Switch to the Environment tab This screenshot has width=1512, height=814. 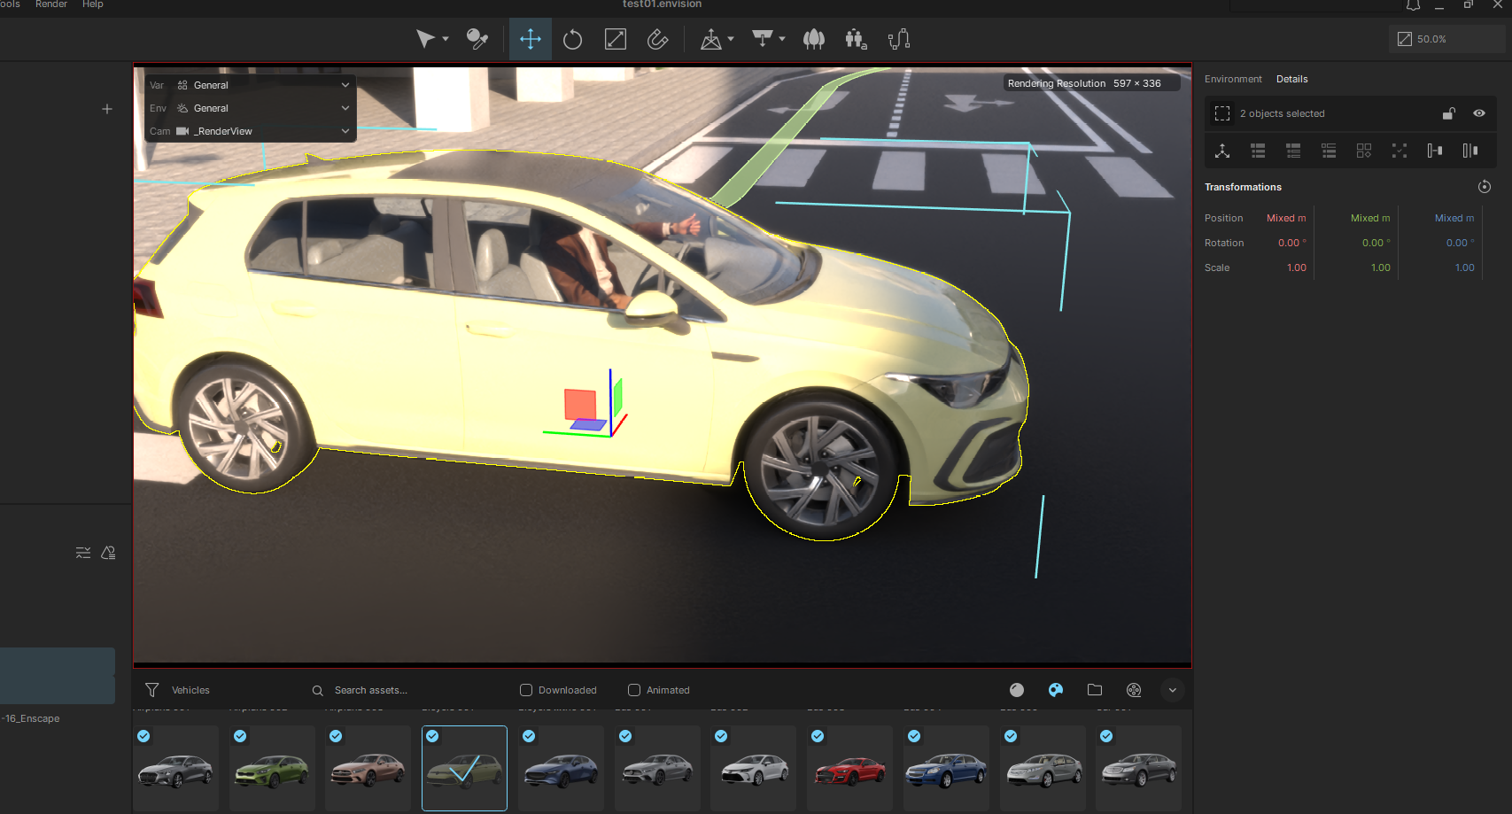point(1233,79)
